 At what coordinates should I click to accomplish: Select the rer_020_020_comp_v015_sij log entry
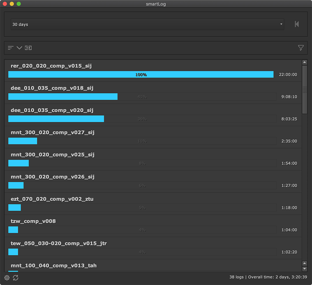(51, 66)
